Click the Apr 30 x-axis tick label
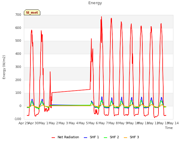Viewport: 191px width, 143px height. tap(34, 123)
